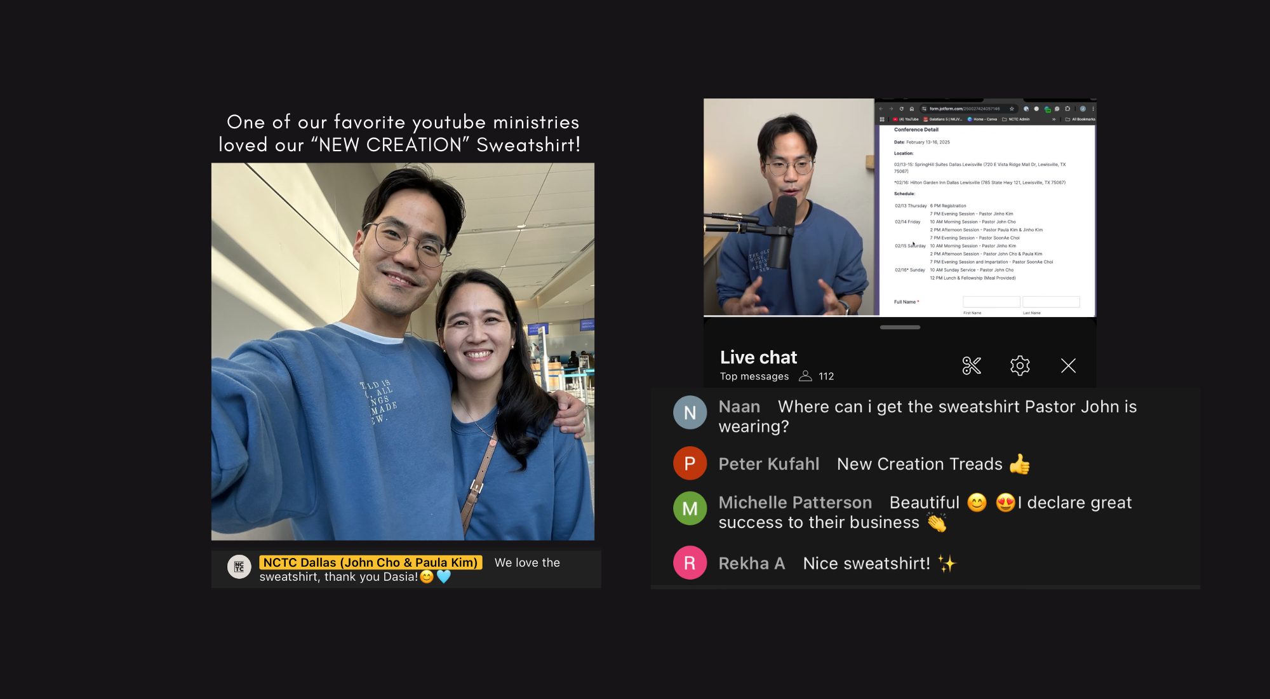Screen dimensions: 1270x699
Task: Open the Top messages chat filter
Action: point(754,376)
